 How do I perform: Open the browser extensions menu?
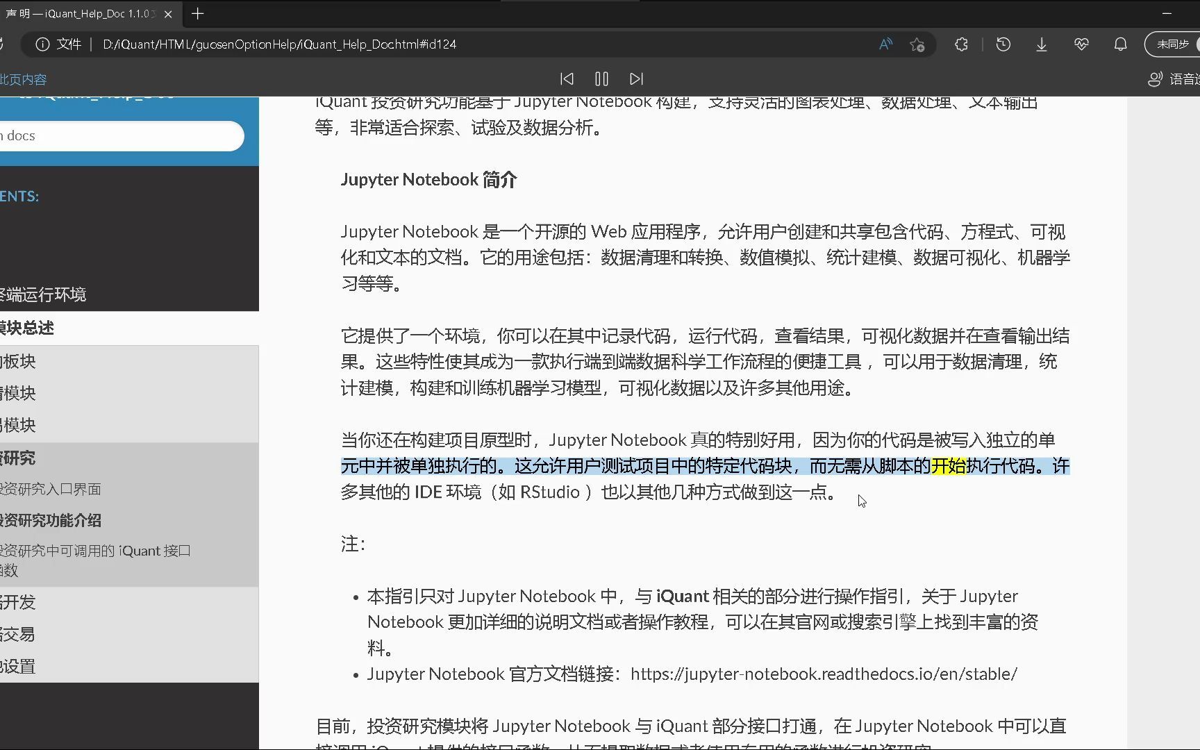tap(961, 44)
